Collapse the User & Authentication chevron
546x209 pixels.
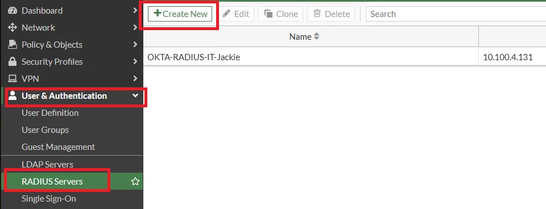tap(135, 95)
